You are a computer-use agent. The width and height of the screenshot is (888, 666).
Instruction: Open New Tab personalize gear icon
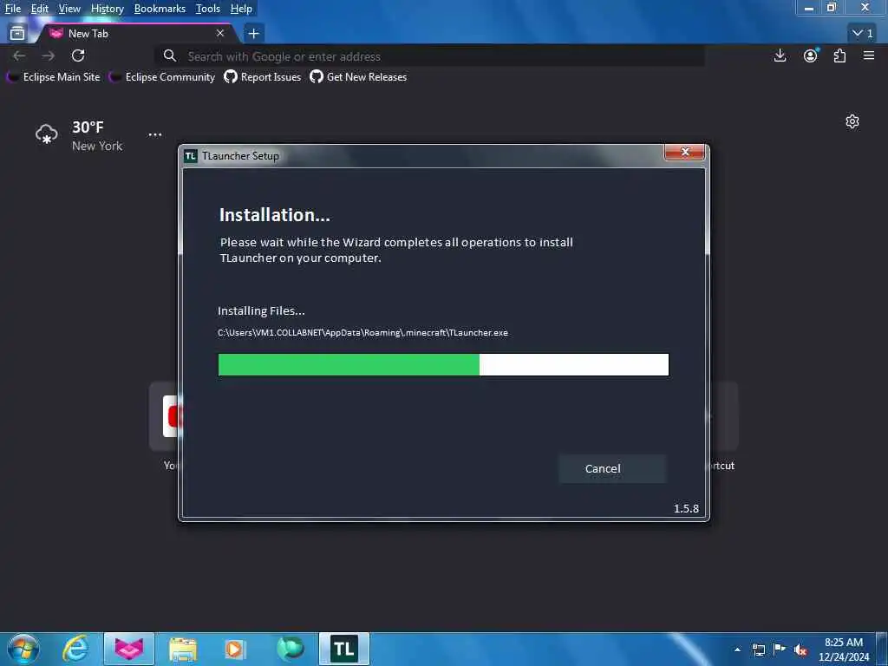(852, 121)
